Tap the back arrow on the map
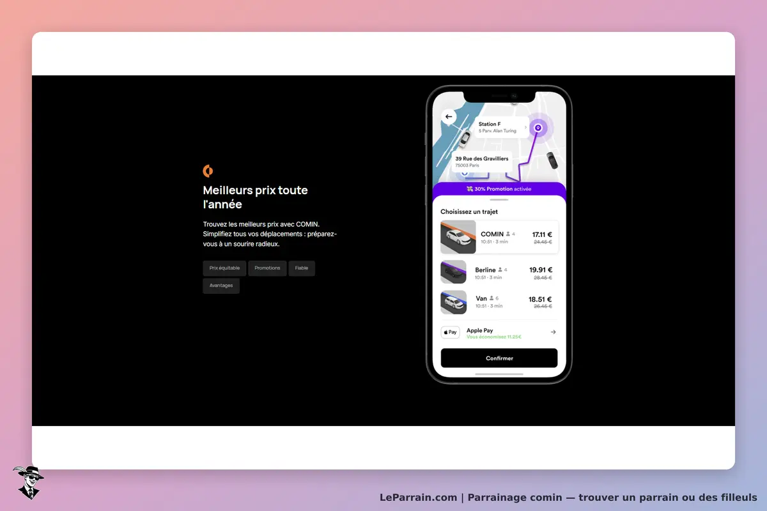Viewport: 767px width, 511px height. (449, 116)
